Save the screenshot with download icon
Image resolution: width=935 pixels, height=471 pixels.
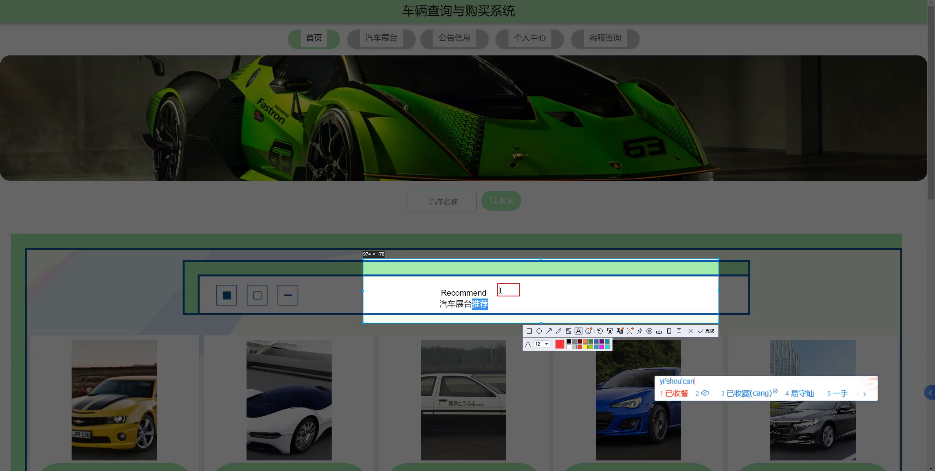pyautogui.click(x=659, y=331)
